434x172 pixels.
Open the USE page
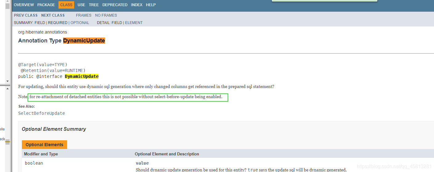coord(81,5)
